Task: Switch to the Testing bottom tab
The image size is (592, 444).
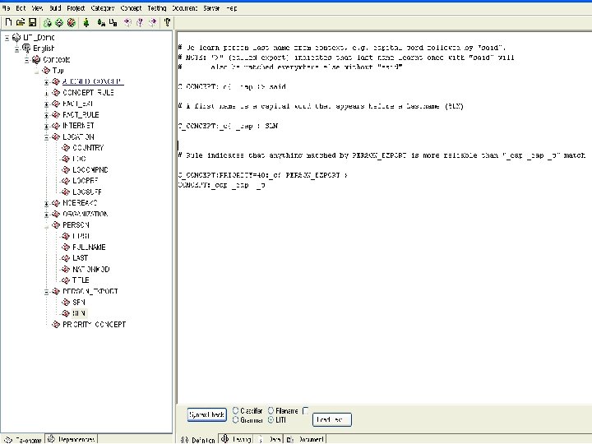Action: tap(236, 439)
